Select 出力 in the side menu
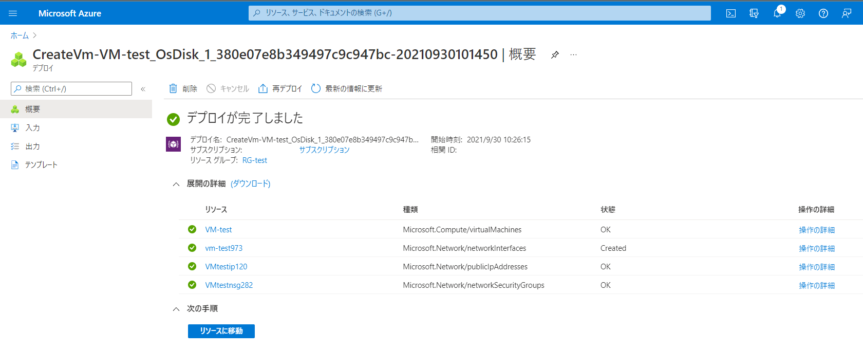 point(76,146)
